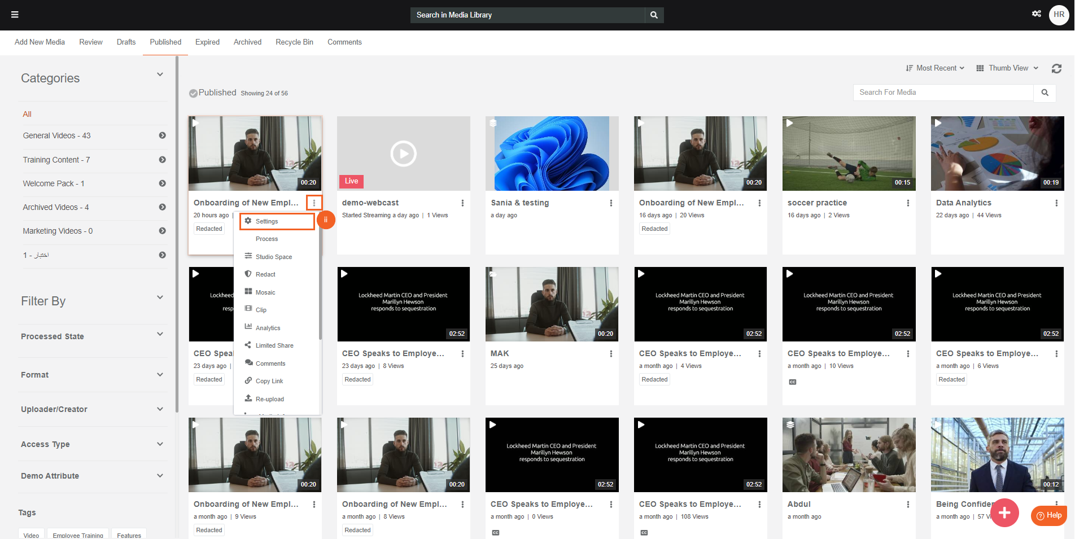The width and height of the screenshot is (1075, 539).
Task: Switch to Add New Media tab
Action: tap(40, 42)
